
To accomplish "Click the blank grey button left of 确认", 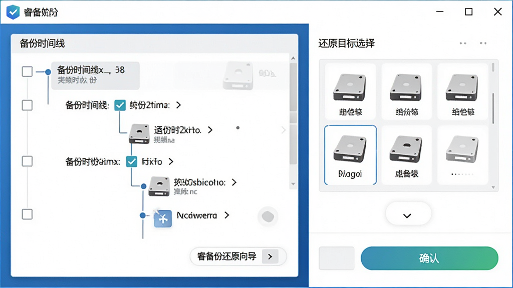I will pyautogui.click(x=337, y=258).
